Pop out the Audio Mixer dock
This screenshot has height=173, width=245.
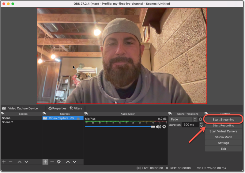(86, 114)
